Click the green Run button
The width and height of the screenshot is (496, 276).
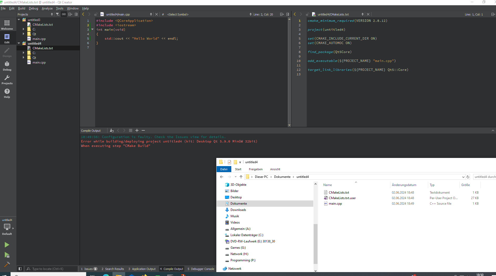point(7,245)
